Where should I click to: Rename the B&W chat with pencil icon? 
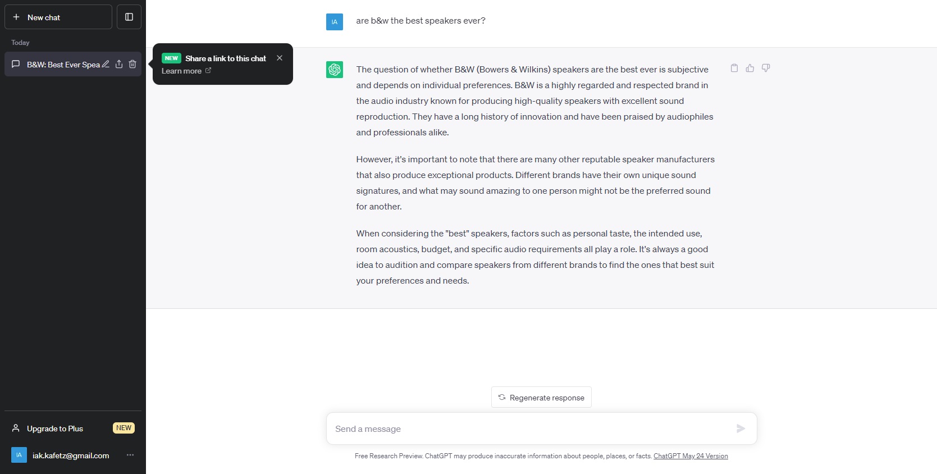106,64
